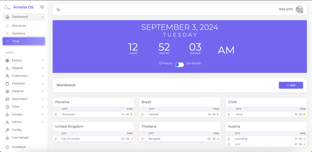This screenshot has height=152, width=312.
Task: Collapse the Dashboard menu chevron
Action: point(42,17)
